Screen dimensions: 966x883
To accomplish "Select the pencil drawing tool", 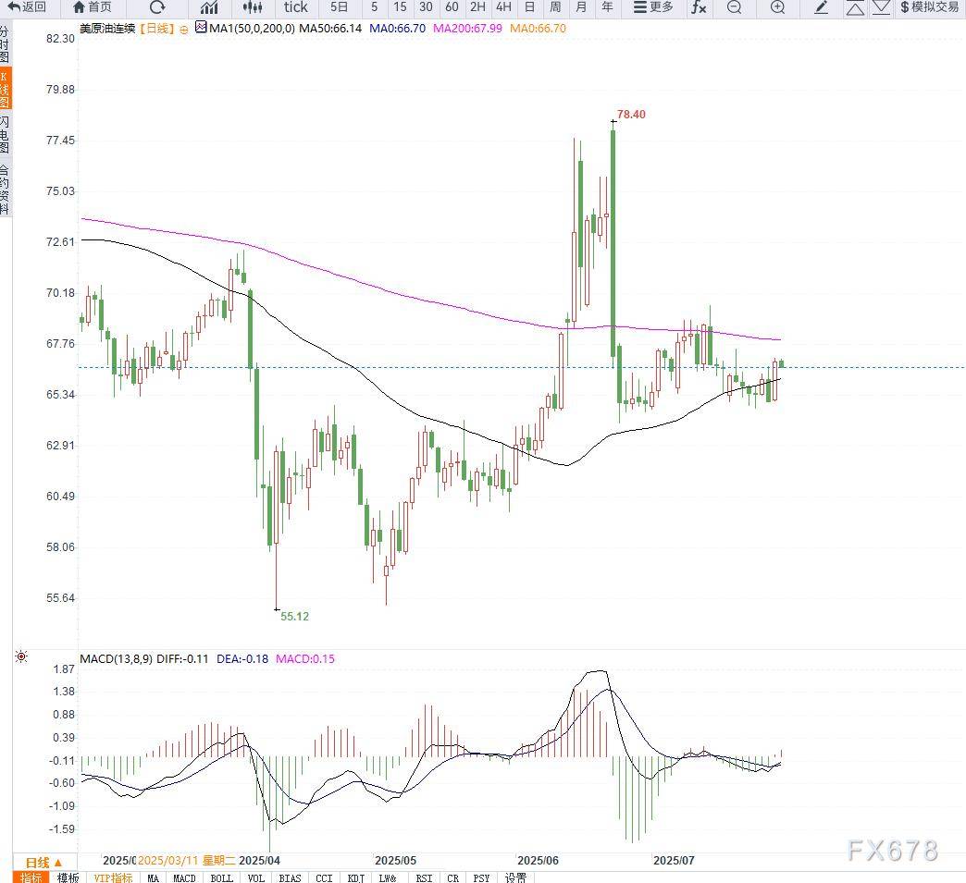I will (821, 7).
